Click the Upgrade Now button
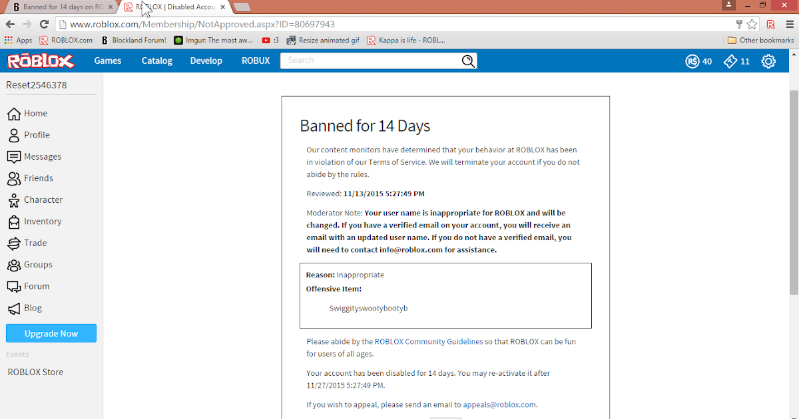Screen dimensions: 799x419 [51, 334]
